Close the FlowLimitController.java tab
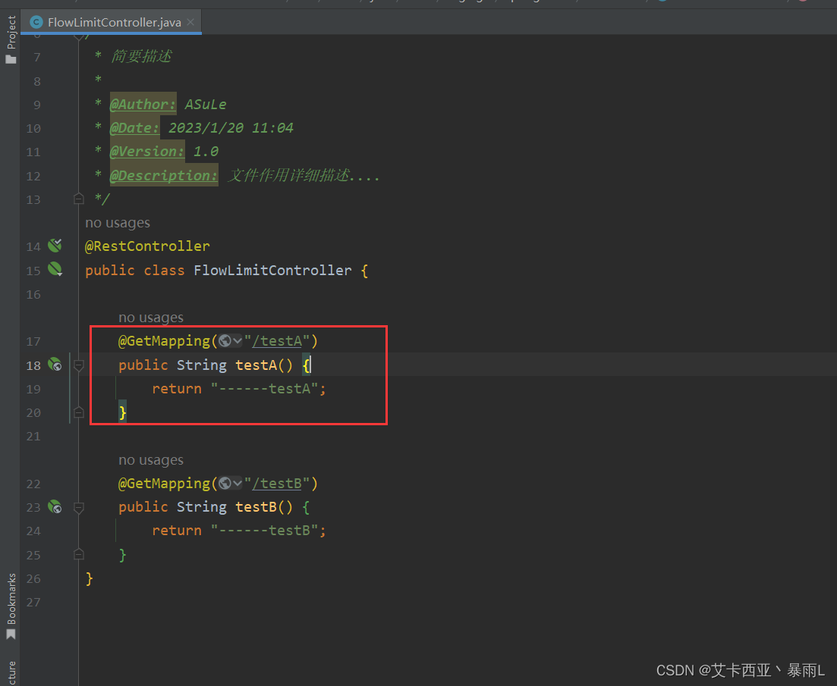This screenshot has width=837, height=686. click(x=190, y=23)
